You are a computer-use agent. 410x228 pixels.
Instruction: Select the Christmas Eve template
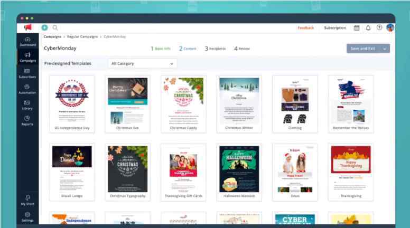coord(128,104)
